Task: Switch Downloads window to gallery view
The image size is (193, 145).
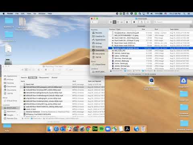Action: (x=122, y=22)
